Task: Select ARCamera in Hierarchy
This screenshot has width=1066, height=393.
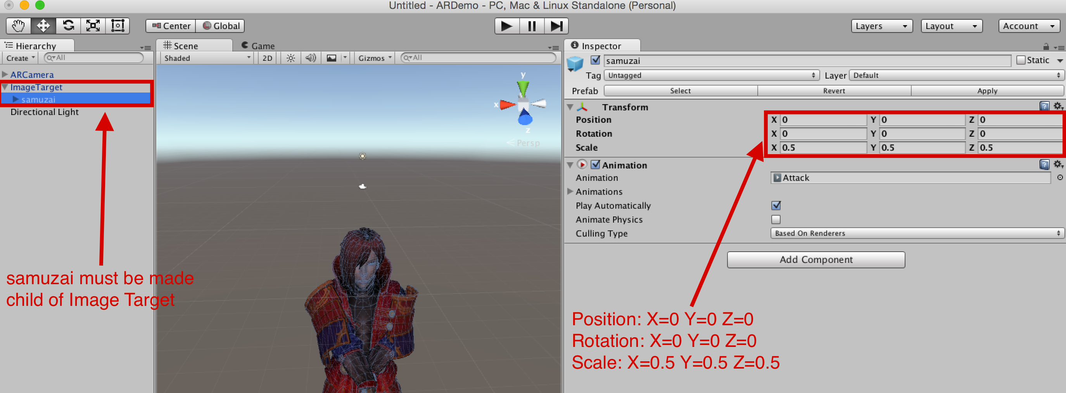Action: [x=32, y=74]
